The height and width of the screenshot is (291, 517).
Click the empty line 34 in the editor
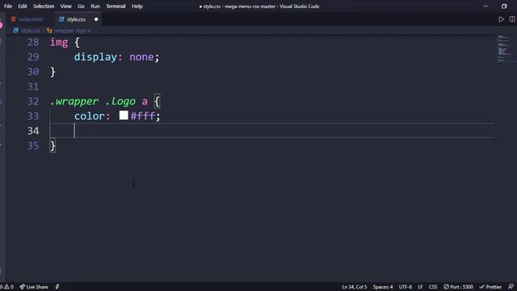coord(271,131)
